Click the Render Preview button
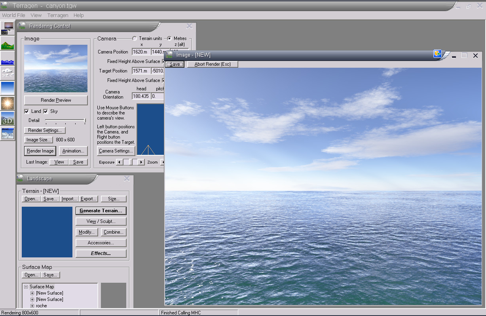The width and height of the screenshot is (486, 316). 56,100
